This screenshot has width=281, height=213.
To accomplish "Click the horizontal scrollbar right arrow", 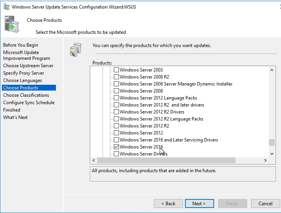I will coord(265,160).
